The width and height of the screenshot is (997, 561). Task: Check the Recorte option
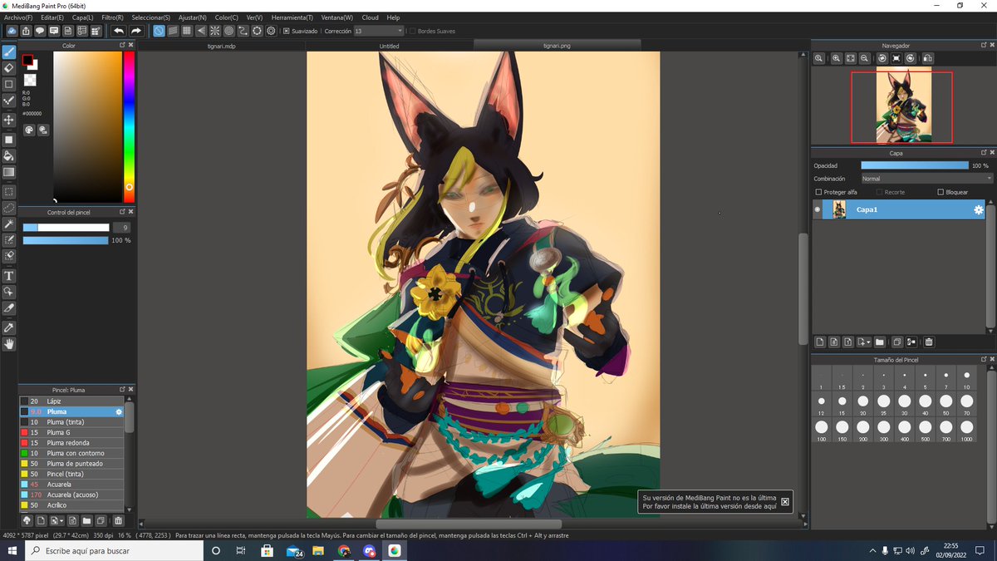coord(879,192)
